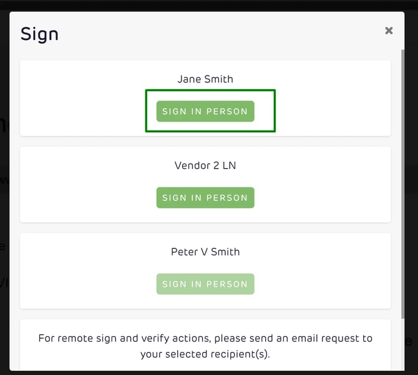Click the dark page area above the dialog
Screen dimensions: 418x375
click(209, 4)
